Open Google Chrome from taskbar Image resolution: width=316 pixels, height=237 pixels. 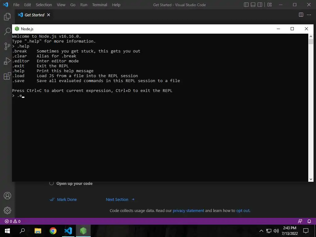pyautogui.click(x=53, y=231)
